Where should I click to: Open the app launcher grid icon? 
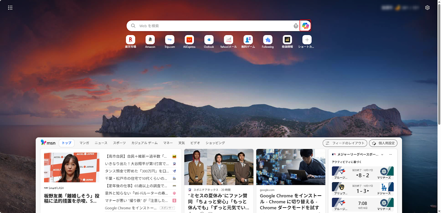10,8
